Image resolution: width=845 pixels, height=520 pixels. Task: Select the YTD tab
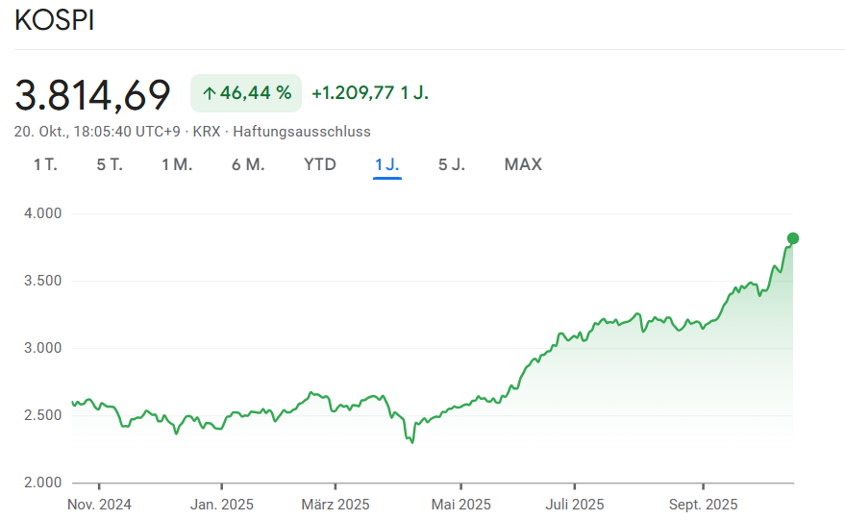click(320, 164)
